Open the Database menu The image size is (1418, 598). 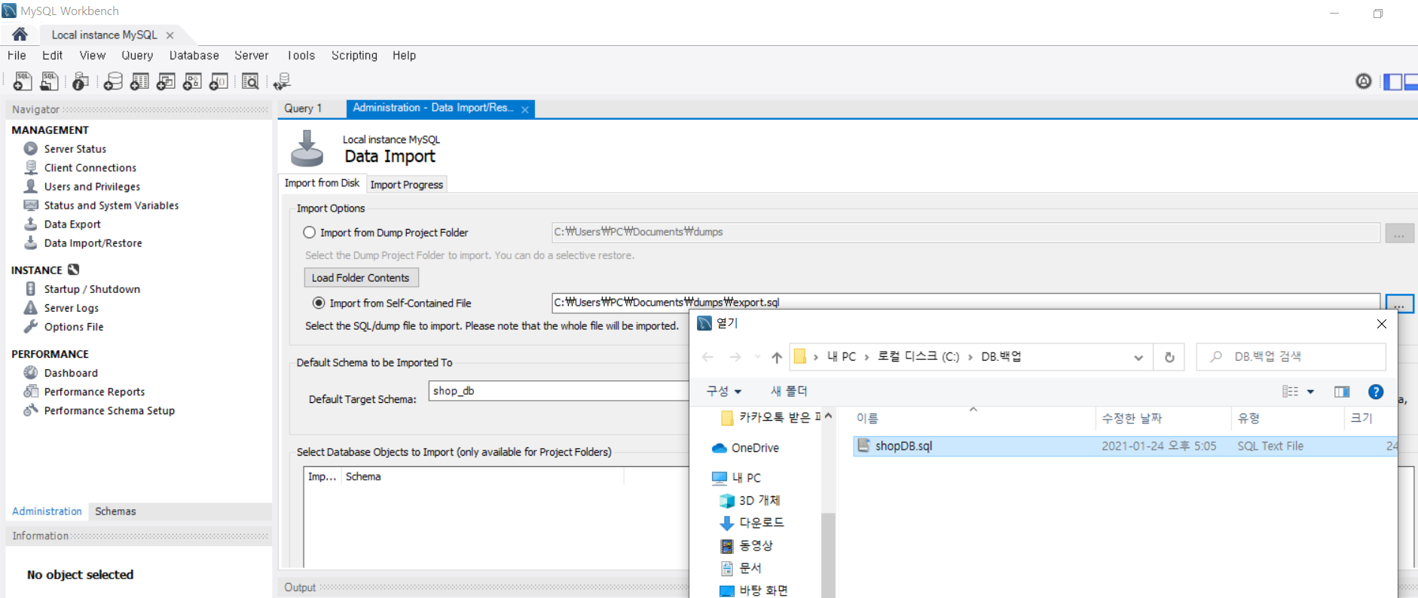click(x=194, y=56)
